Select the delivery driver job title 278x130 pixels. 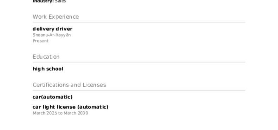coord(52,29)
